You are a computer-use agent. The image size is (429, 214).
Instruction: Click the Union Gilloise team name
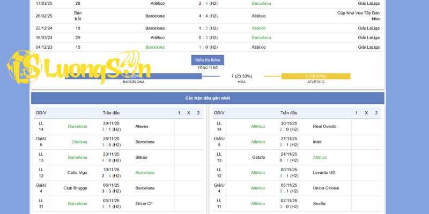point(326,188)
